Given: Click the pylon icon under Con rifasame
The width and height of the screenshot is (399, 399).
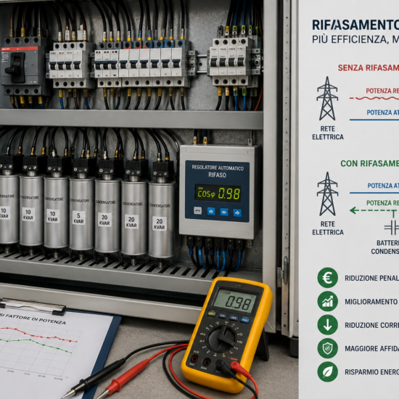Looking at the screenshot, I should [327, 194].
